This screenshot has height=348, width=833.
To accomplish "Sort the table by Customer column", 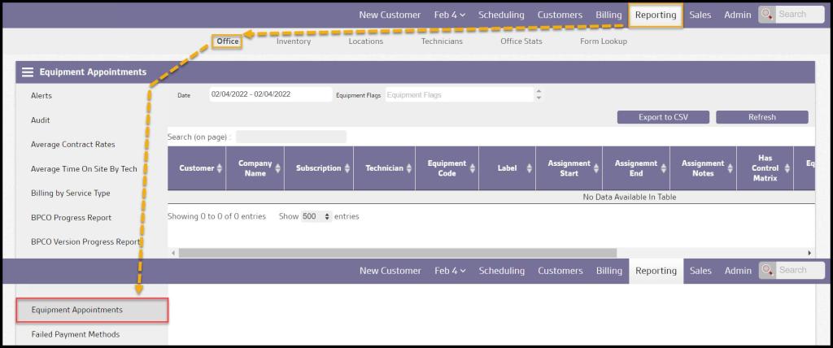I will [220, 168].
